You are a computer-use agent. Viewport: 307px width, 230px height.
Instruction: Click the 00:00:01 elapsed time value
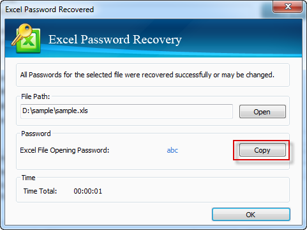88,191
